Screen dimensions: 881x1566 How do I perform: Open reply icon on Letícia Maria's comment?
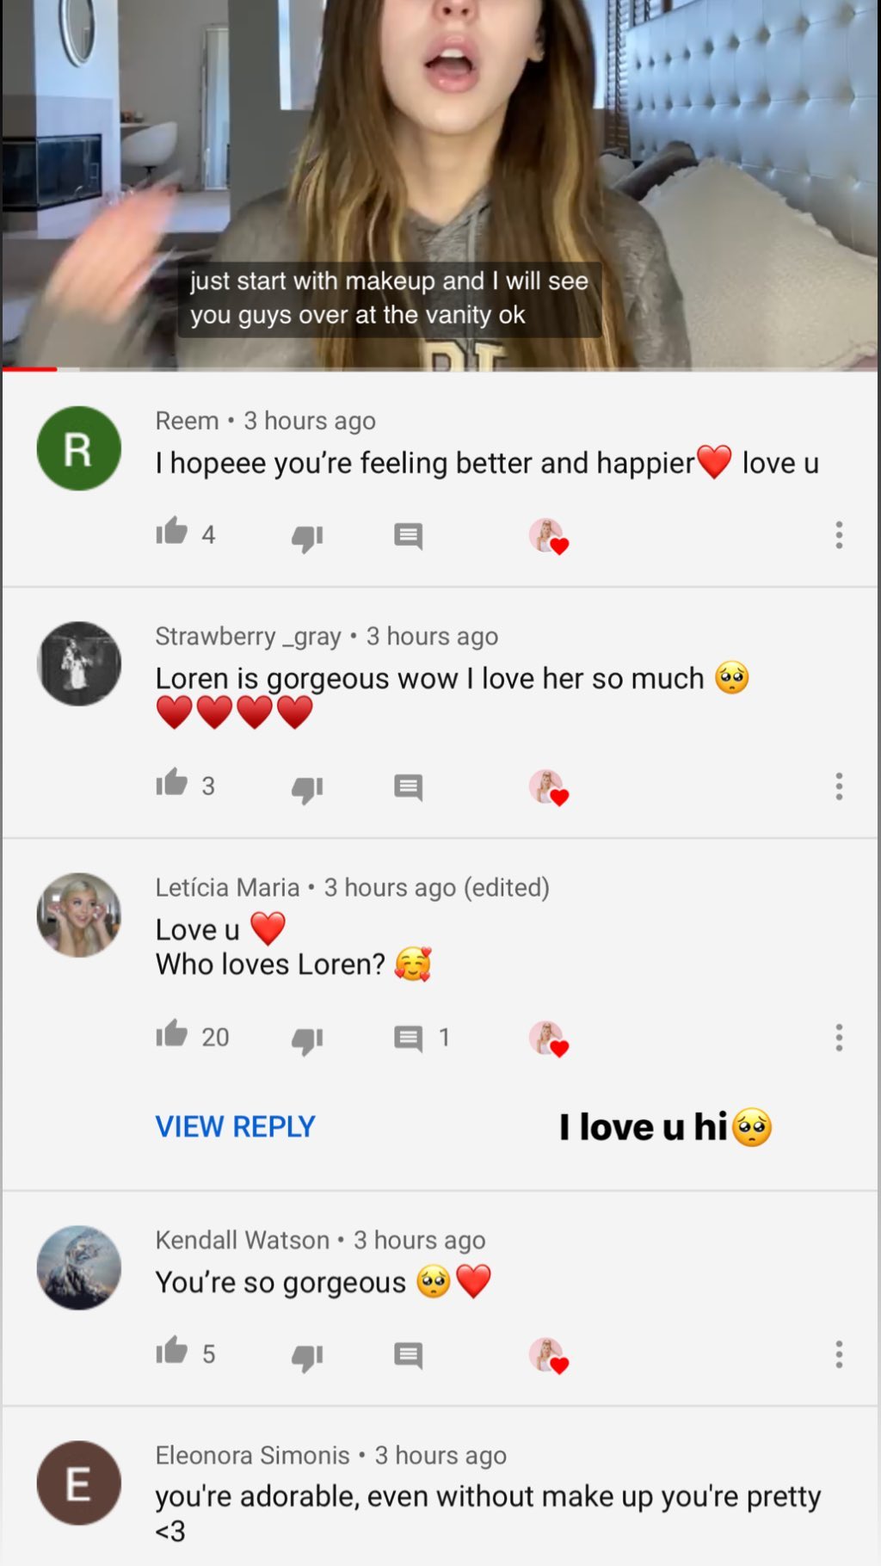pyautogui.click(x=408, y=1039)
